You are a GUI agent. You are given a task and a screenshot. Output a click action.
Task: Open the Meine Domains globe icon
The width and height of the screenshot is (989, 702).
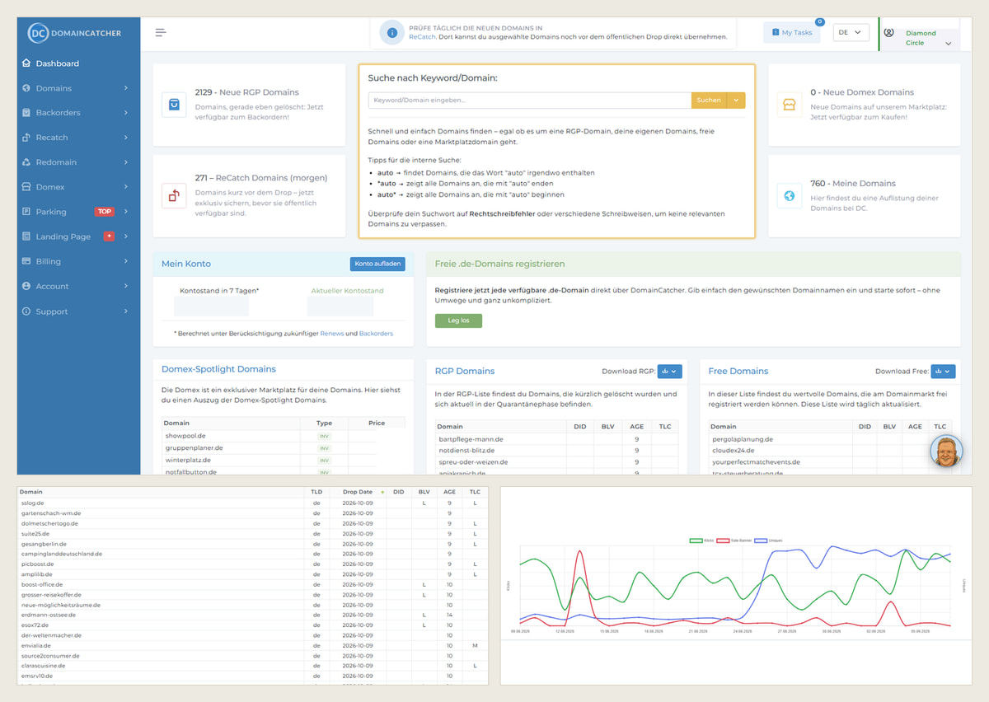[790, 195]
